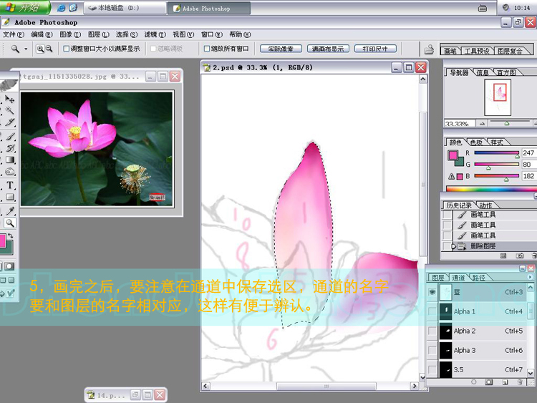Set history brush source on first 画笔工具 state
The width and height of the screenshot is (537, 403).
[447, 215]
